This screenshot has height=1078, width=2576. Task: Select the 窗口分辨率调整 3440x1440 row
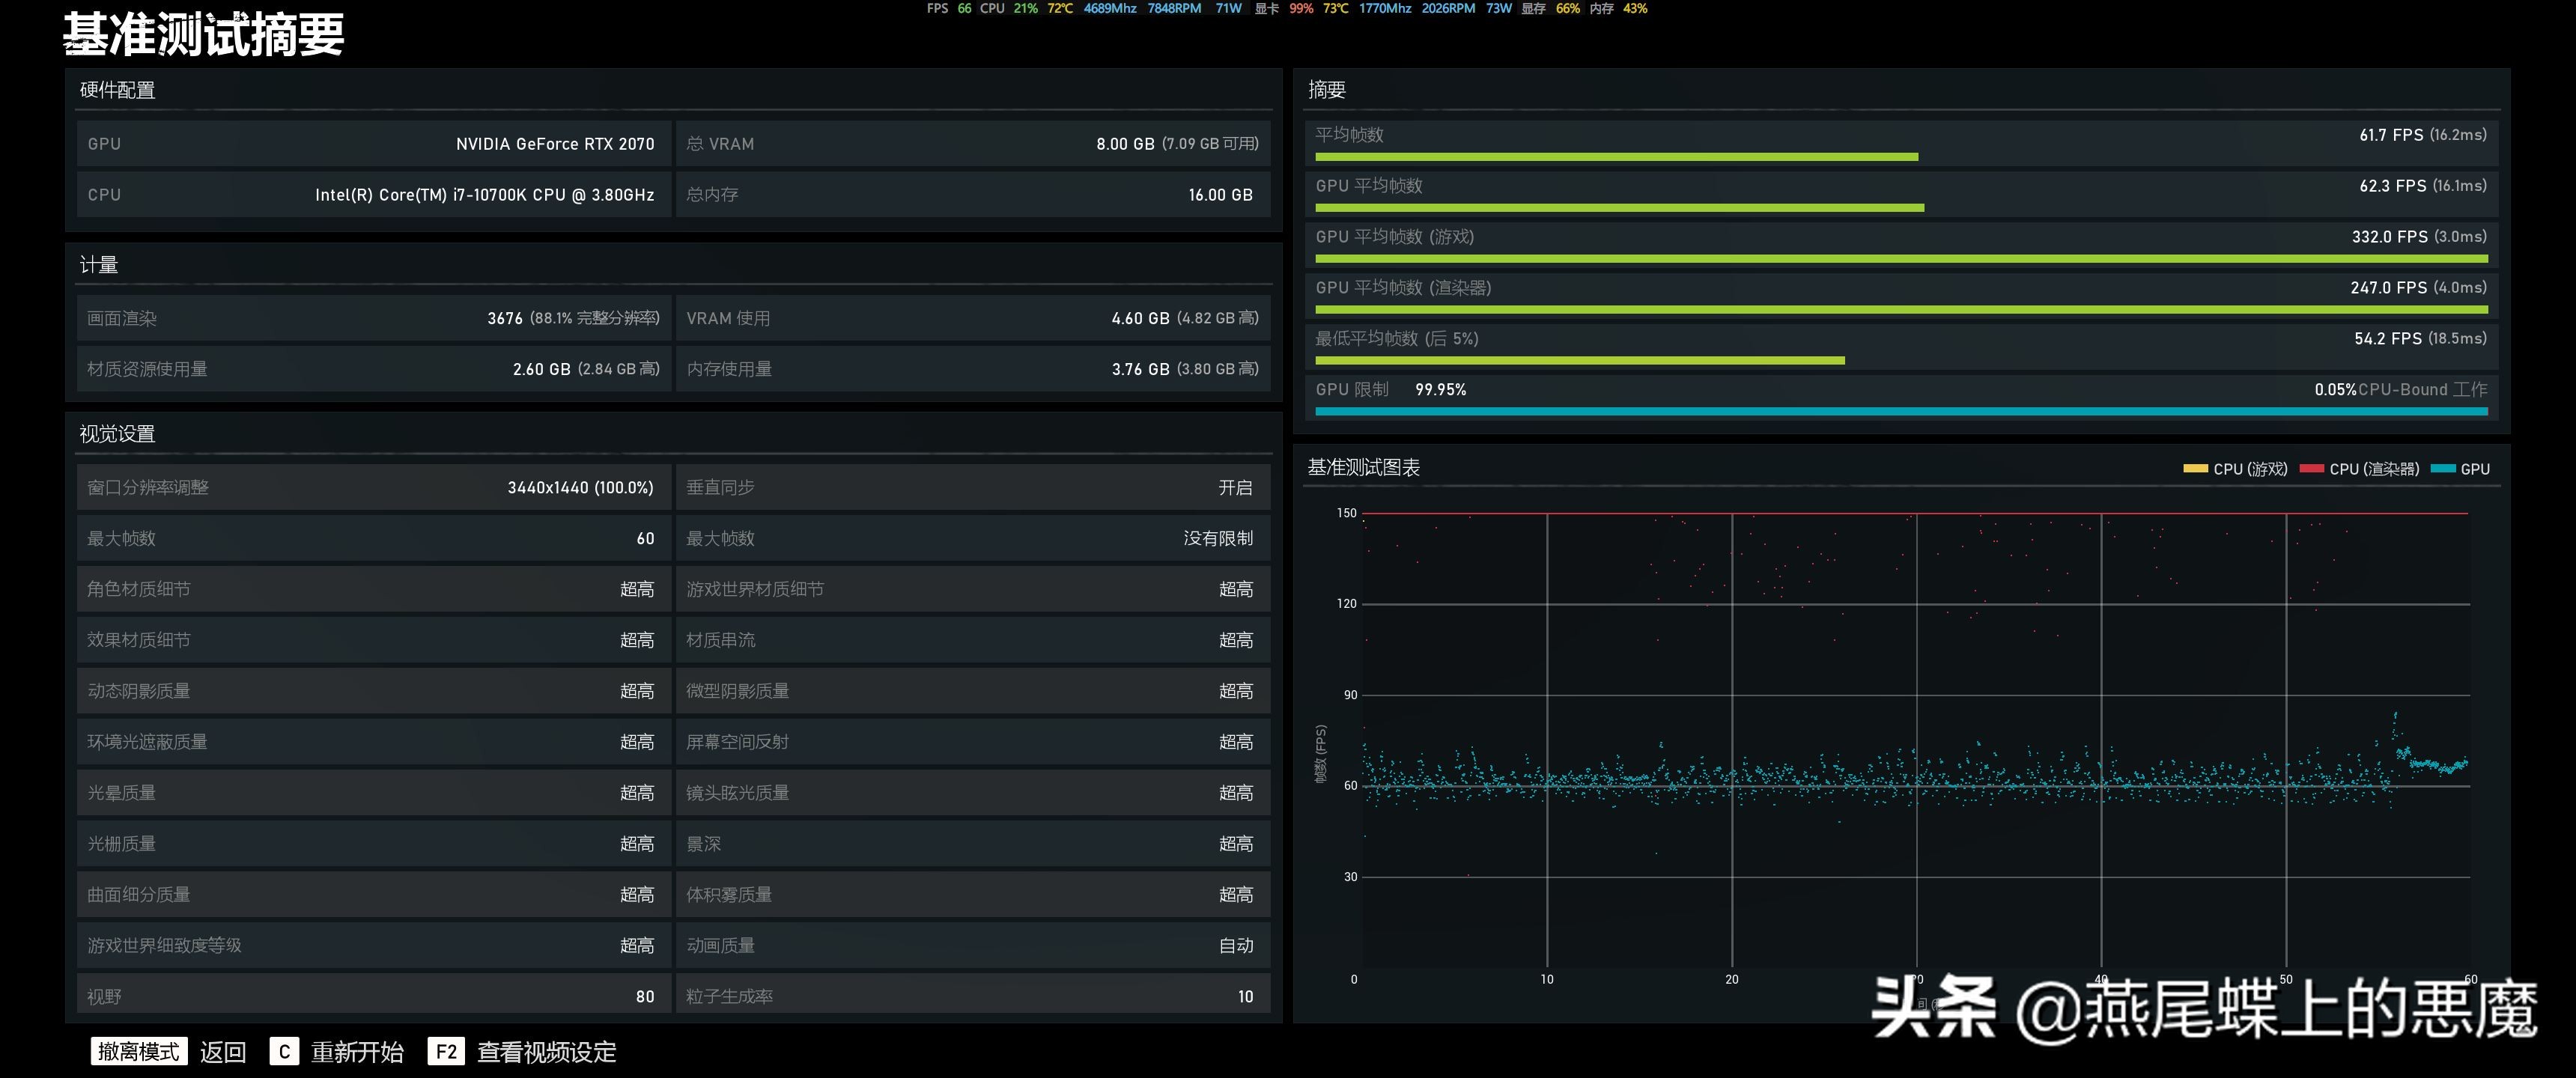point(372,487)
